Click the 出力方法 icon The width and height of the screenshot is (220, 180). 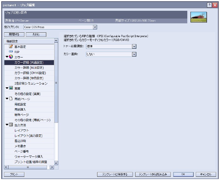[11, 125]
